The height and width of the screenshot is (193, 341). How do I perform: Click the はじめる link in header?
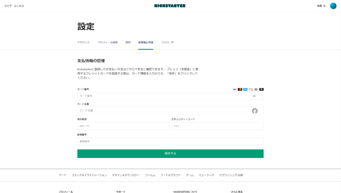[19, 6]
